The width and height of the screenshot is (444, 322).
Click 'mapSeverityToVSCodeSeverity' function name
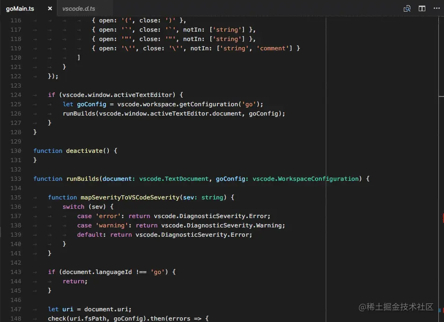click(x=130, y=197)
